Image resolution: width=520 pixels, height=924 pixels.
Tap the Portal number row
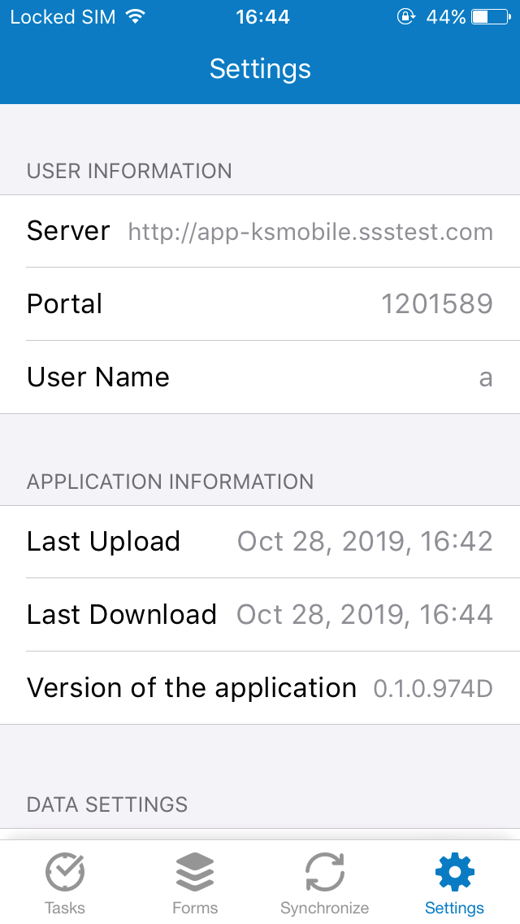click(x=260, y=304)
